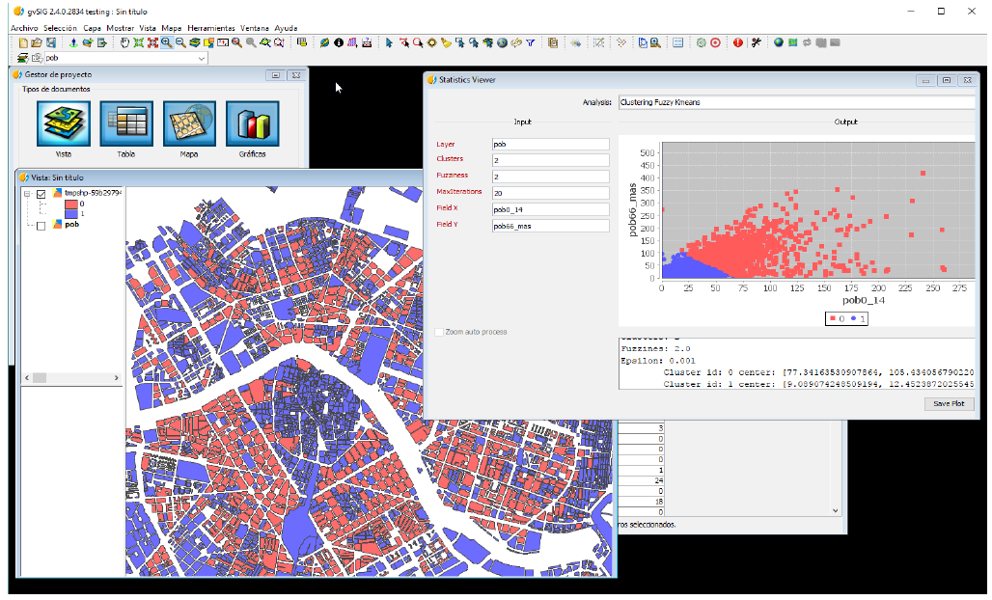The height and width of the screenshot is (600, 992).
Task: Tick the Zoom auto process checkbox
Action: click(439, 332)
